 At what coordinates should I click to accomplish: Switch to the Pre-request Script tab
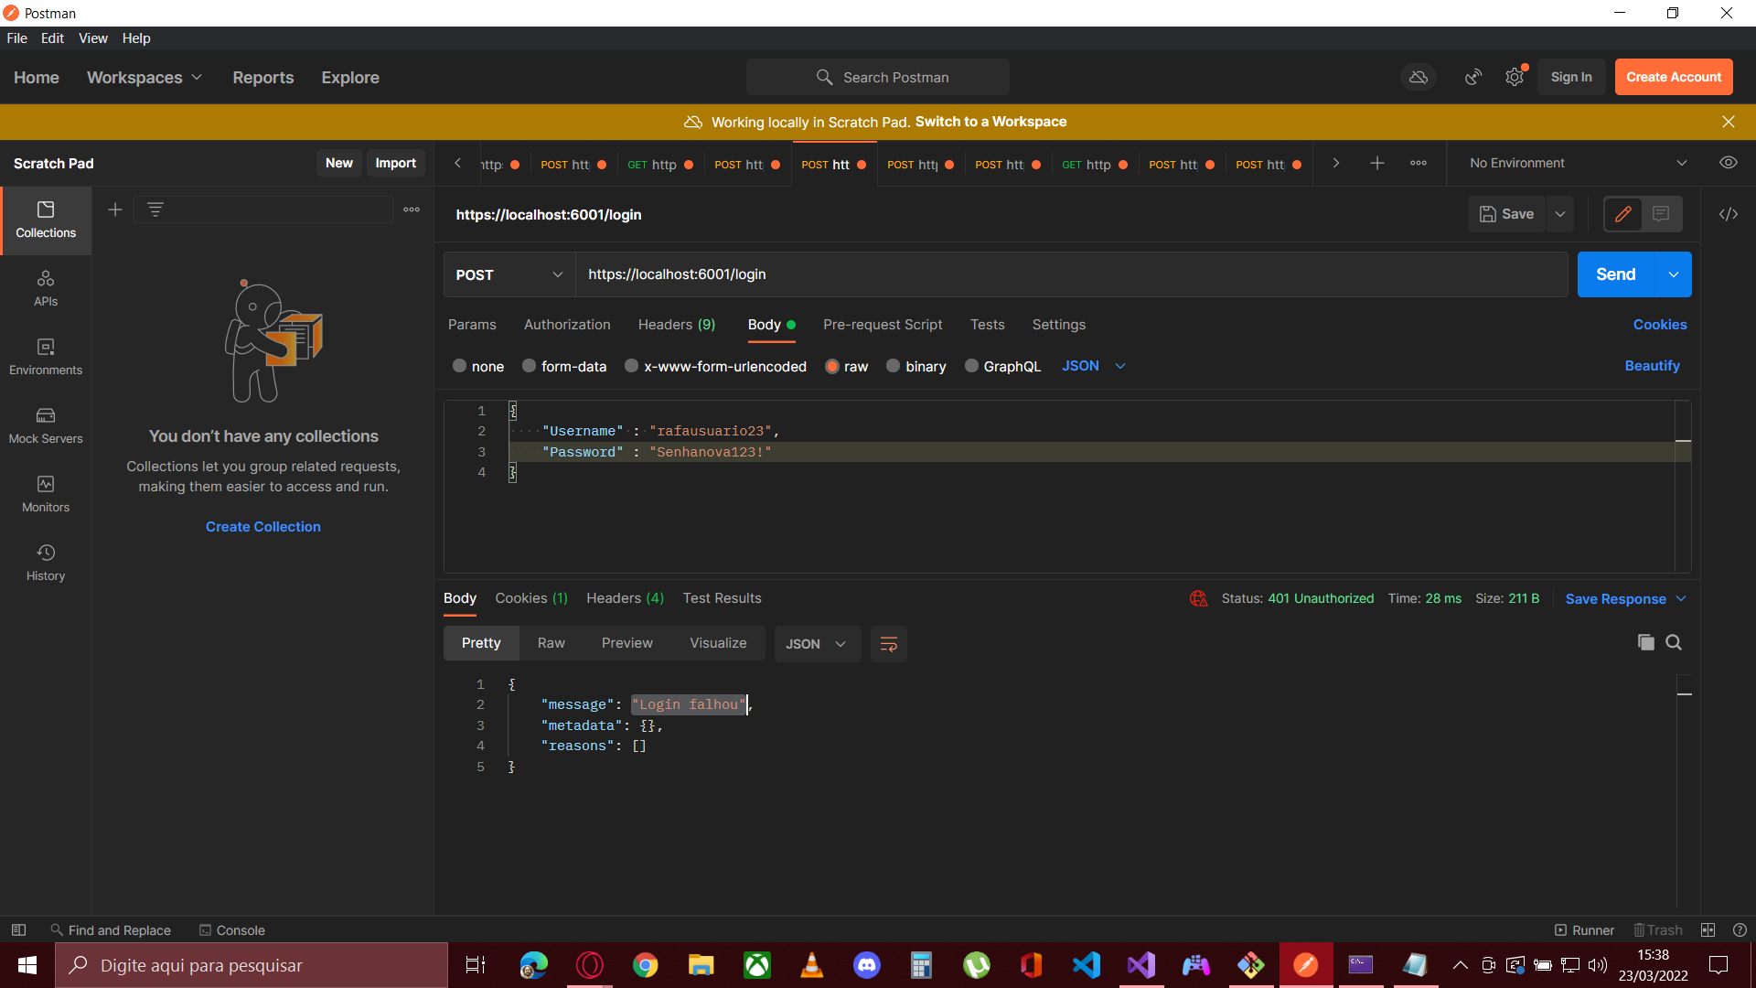[x=883, y=323]
